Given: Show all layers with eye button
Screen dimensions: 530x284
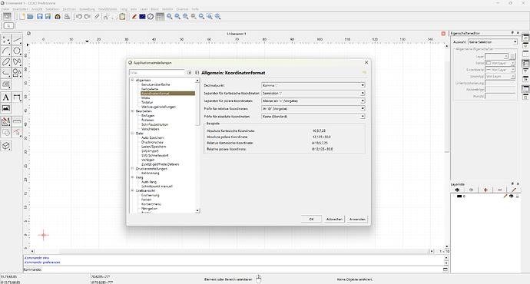Looking at the screenshot, I should [457, 190].
